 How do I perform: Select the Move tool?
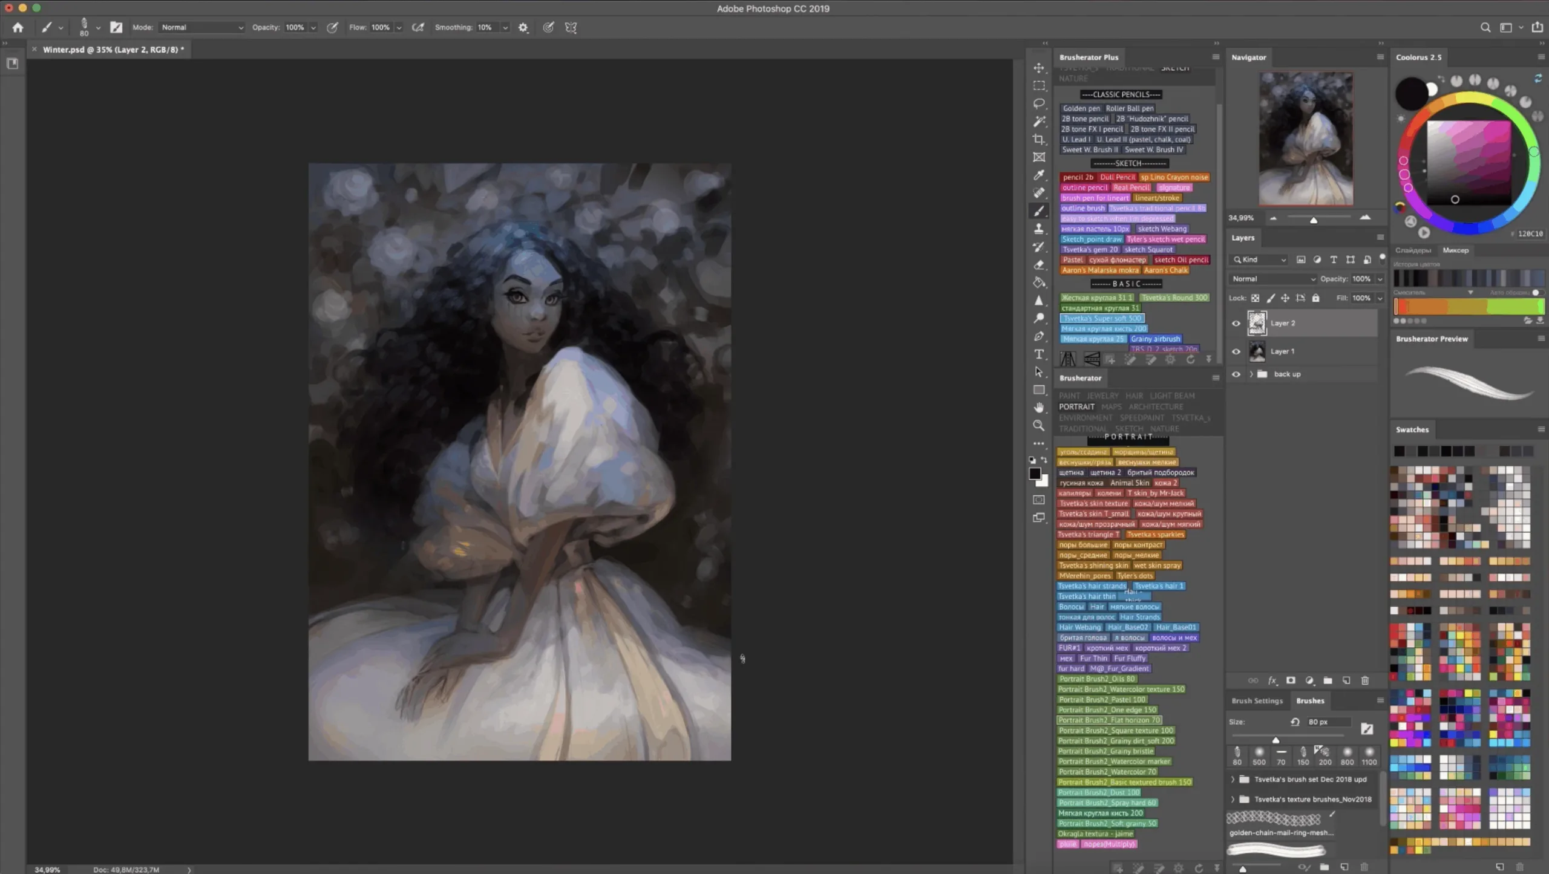[x=1040, y=68]
